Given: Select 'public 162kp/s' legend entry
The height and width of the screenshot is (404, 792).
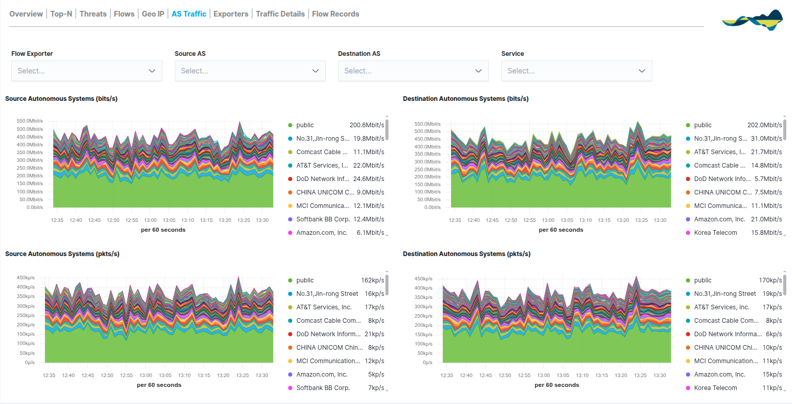Looking at the screenshot, I should point(336,280).
